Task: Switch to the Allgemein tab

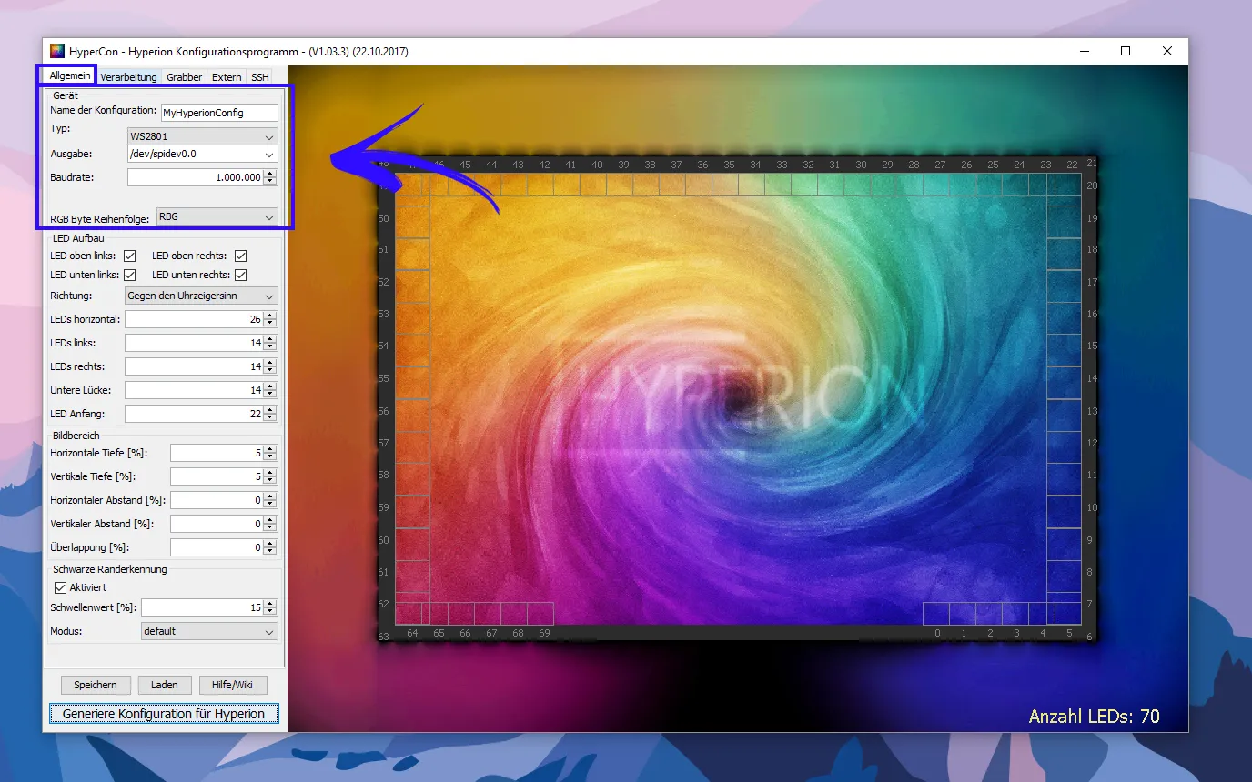Action: [70, 75]
